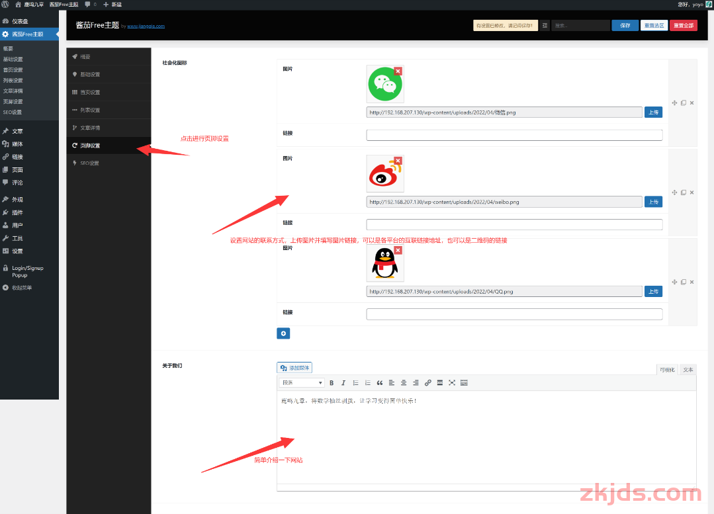Select the 概要 tab with rocket icon
Screen dimensions: 714x514
tap(109, 56)
